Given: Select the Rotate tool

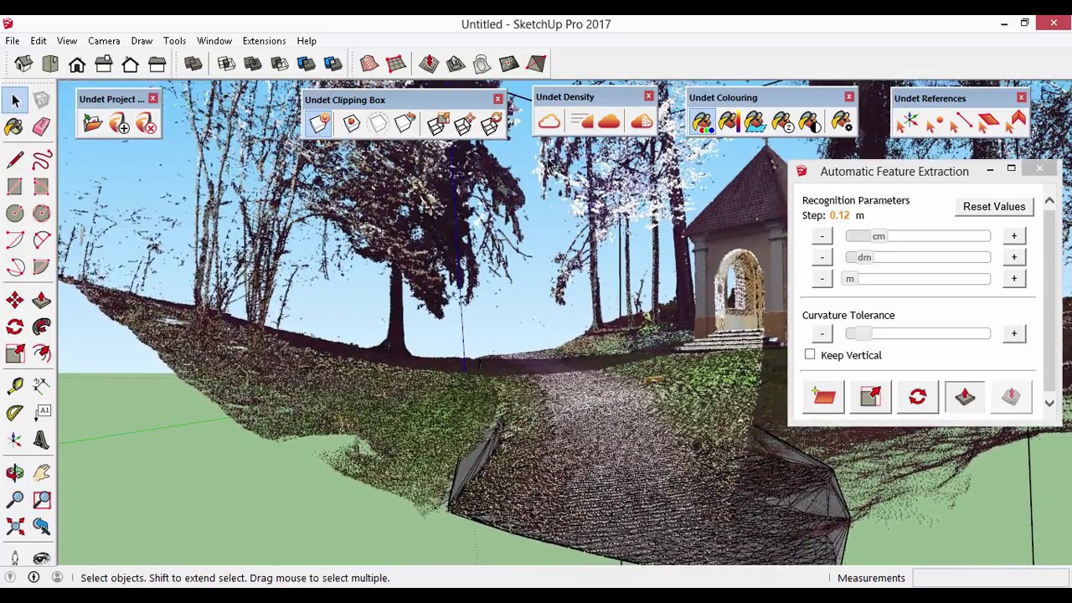Looking at the screenshot, I should 14,327.
